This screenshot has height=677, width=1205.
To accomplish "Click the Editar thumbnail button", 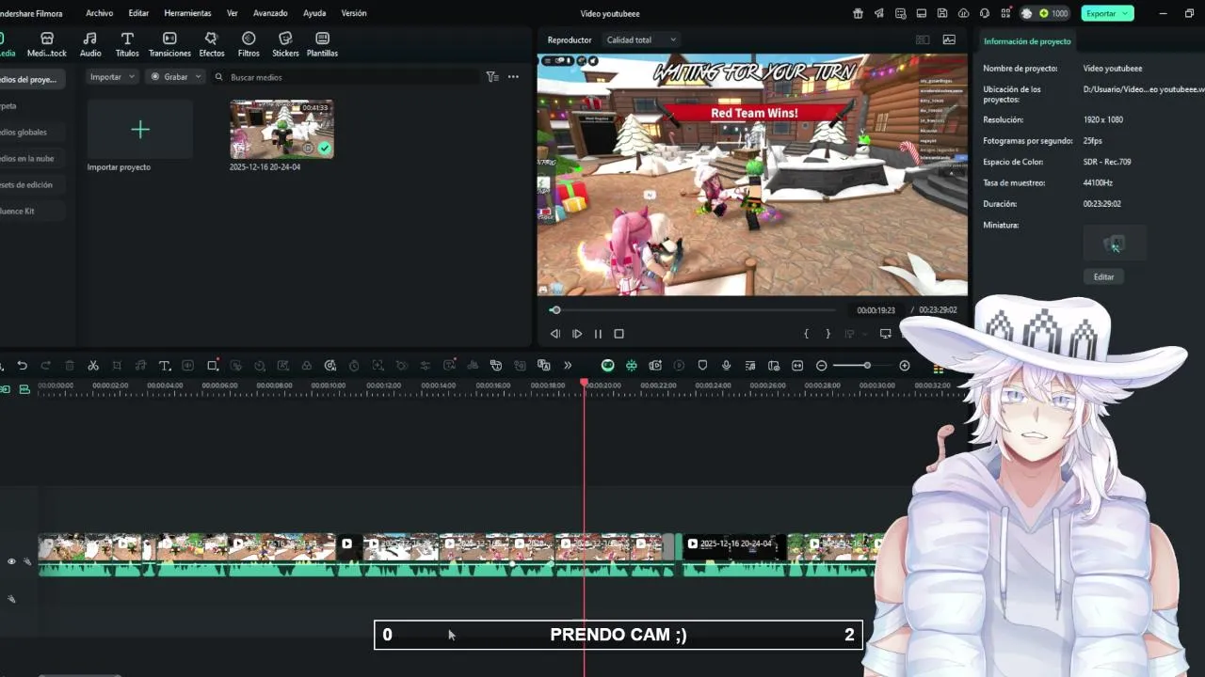I will pos(1103,277).
